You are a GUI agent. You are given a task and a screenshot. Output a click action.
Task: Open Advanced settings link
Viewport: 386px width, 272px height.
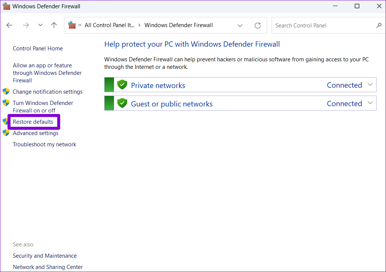(35, 133)
